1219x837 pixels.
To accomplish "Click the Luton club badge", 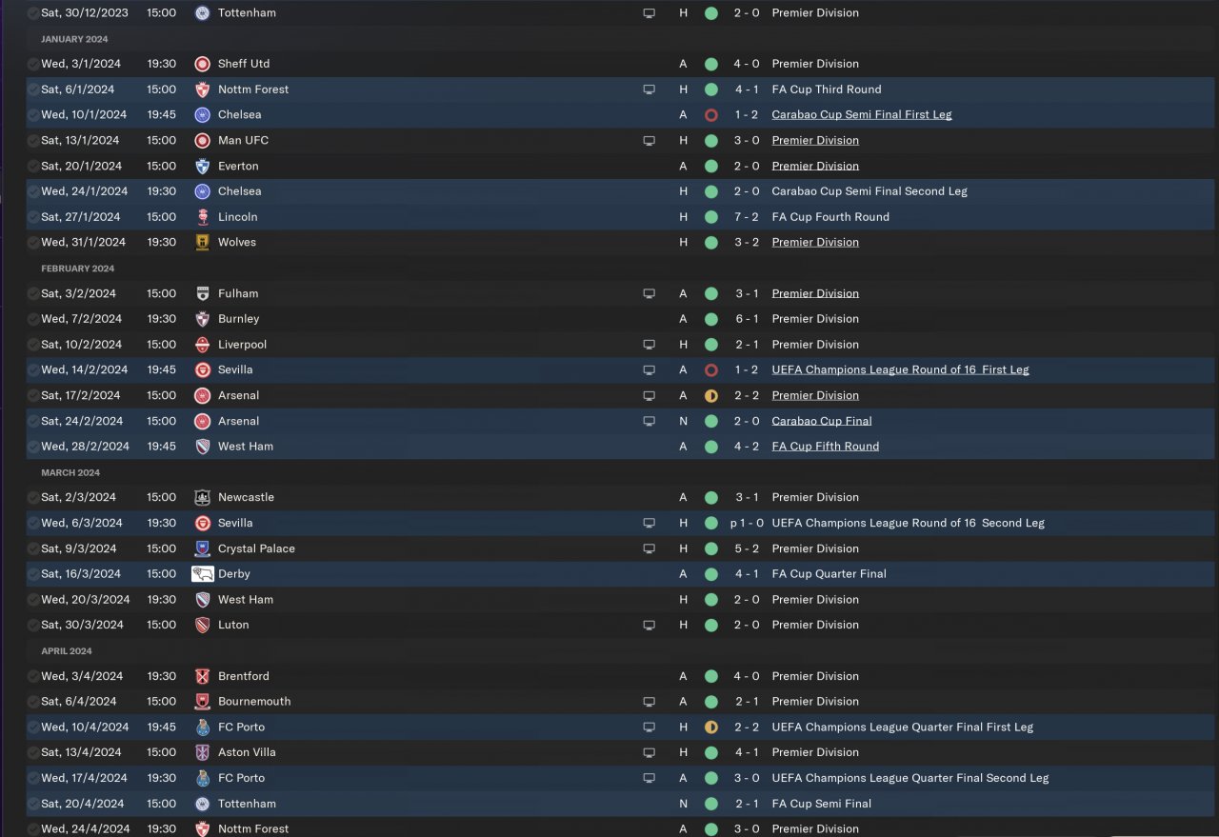I will (202, 626).
